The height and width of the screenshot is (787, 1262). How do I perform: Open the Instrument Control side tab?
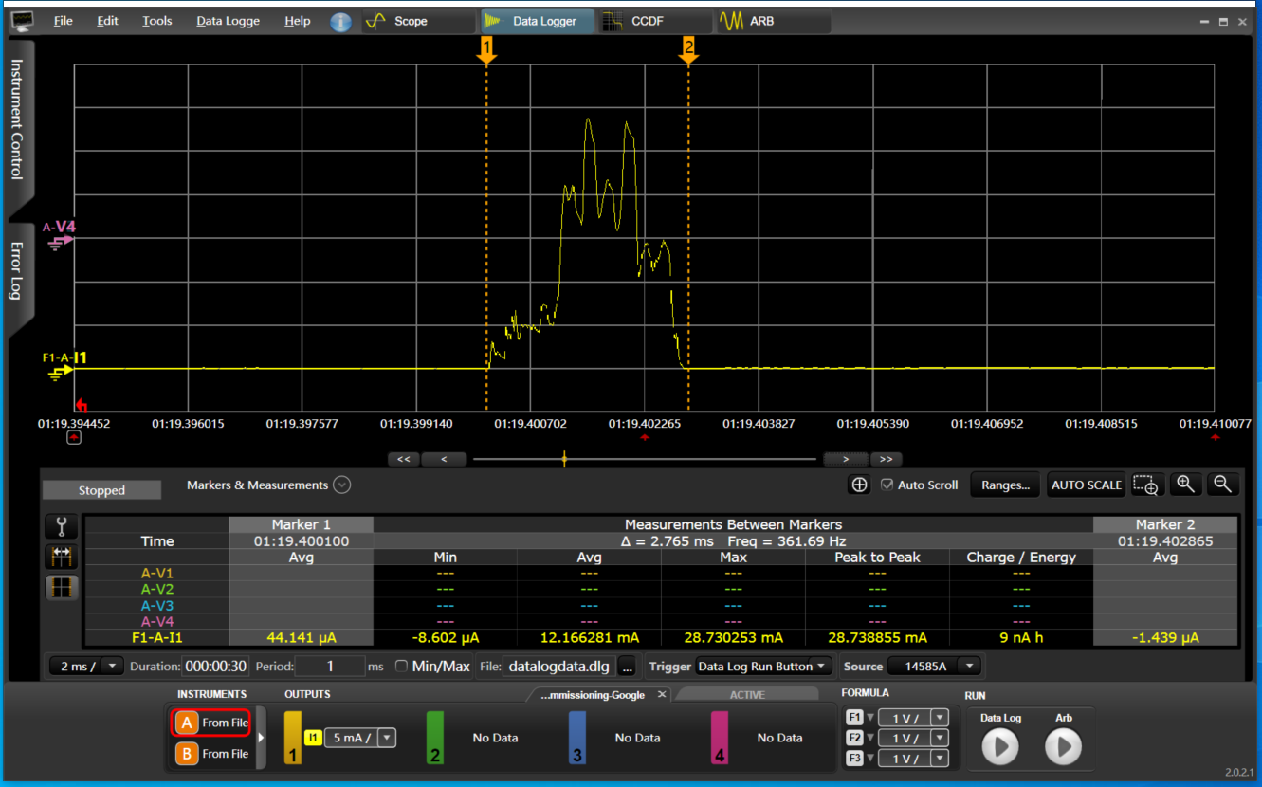point(19,120)
